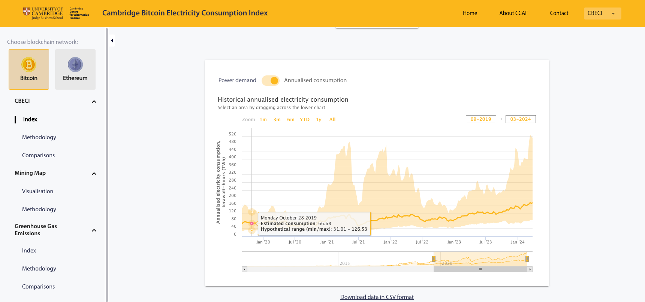Click the navigator horizontal scrollbar thumb

coord(480,269)
